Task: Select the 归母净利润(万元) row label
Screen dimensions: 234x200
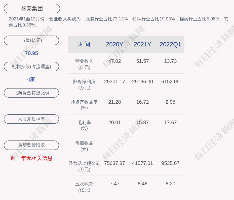Action: 84,85
